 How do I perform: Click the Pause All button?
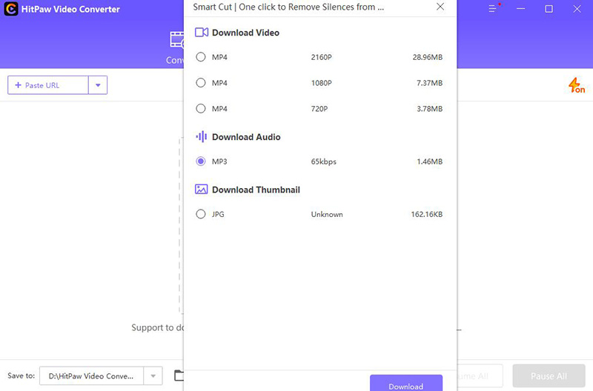coord(549,376)
